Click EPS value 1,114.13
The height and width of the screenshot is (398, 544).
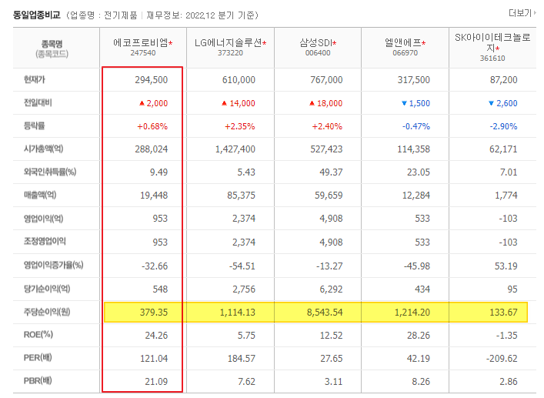[237, 313]
